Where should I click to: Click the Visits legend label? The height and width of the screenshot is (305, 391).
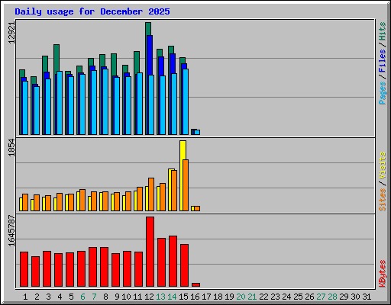[x=382, y=165]
